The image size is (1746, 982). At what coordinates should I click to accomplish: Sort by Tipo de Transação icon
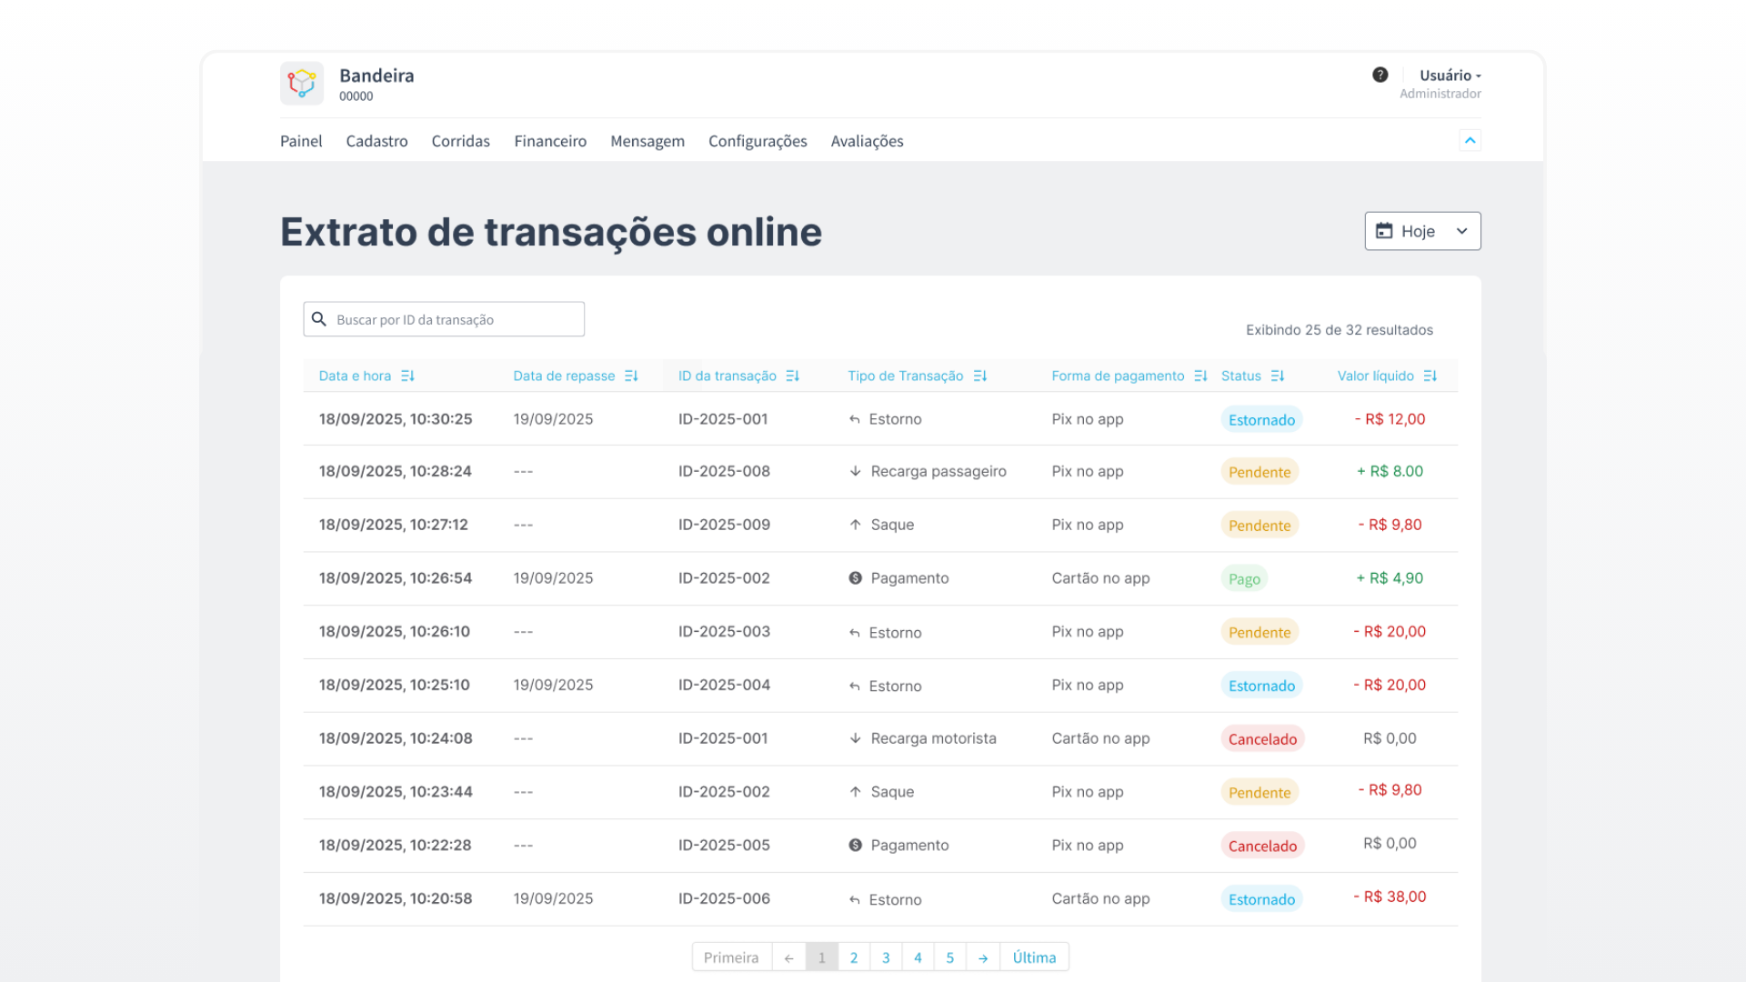click(x=979, y=376)
